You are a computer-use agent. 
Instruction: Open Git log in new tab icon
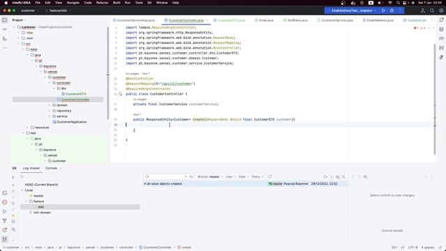click(x=270, y=176)
